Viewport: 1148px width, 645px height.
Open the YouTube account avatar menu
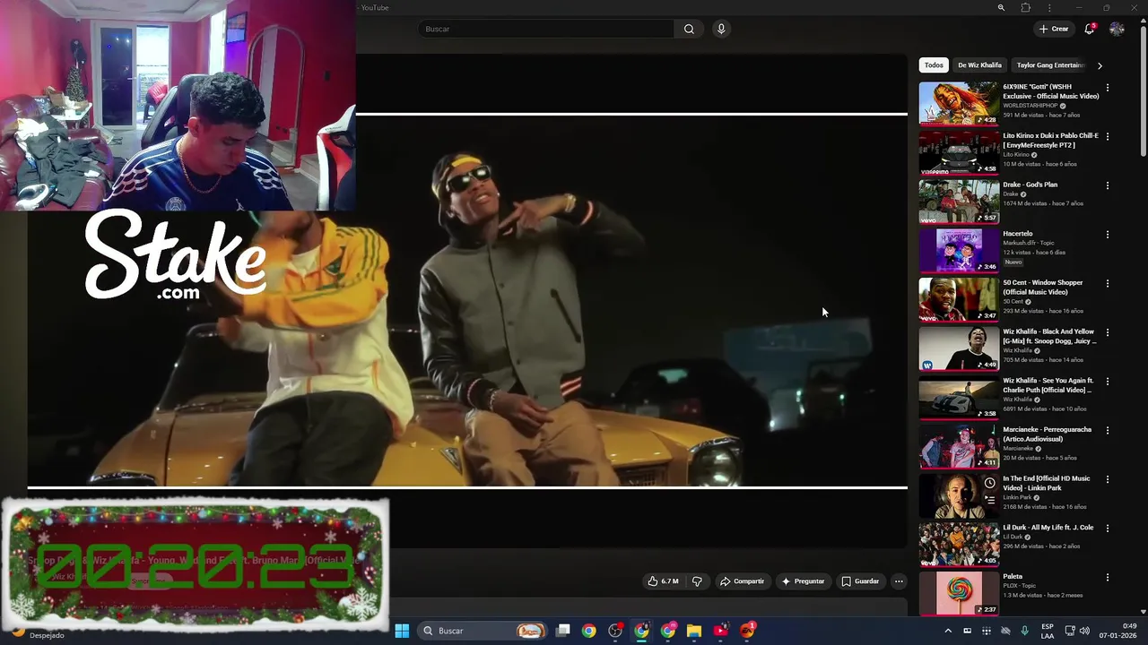[x=1117, y=29]
